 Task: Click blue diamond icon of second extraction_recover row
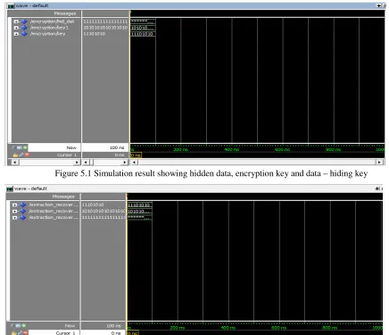[22, 211]
